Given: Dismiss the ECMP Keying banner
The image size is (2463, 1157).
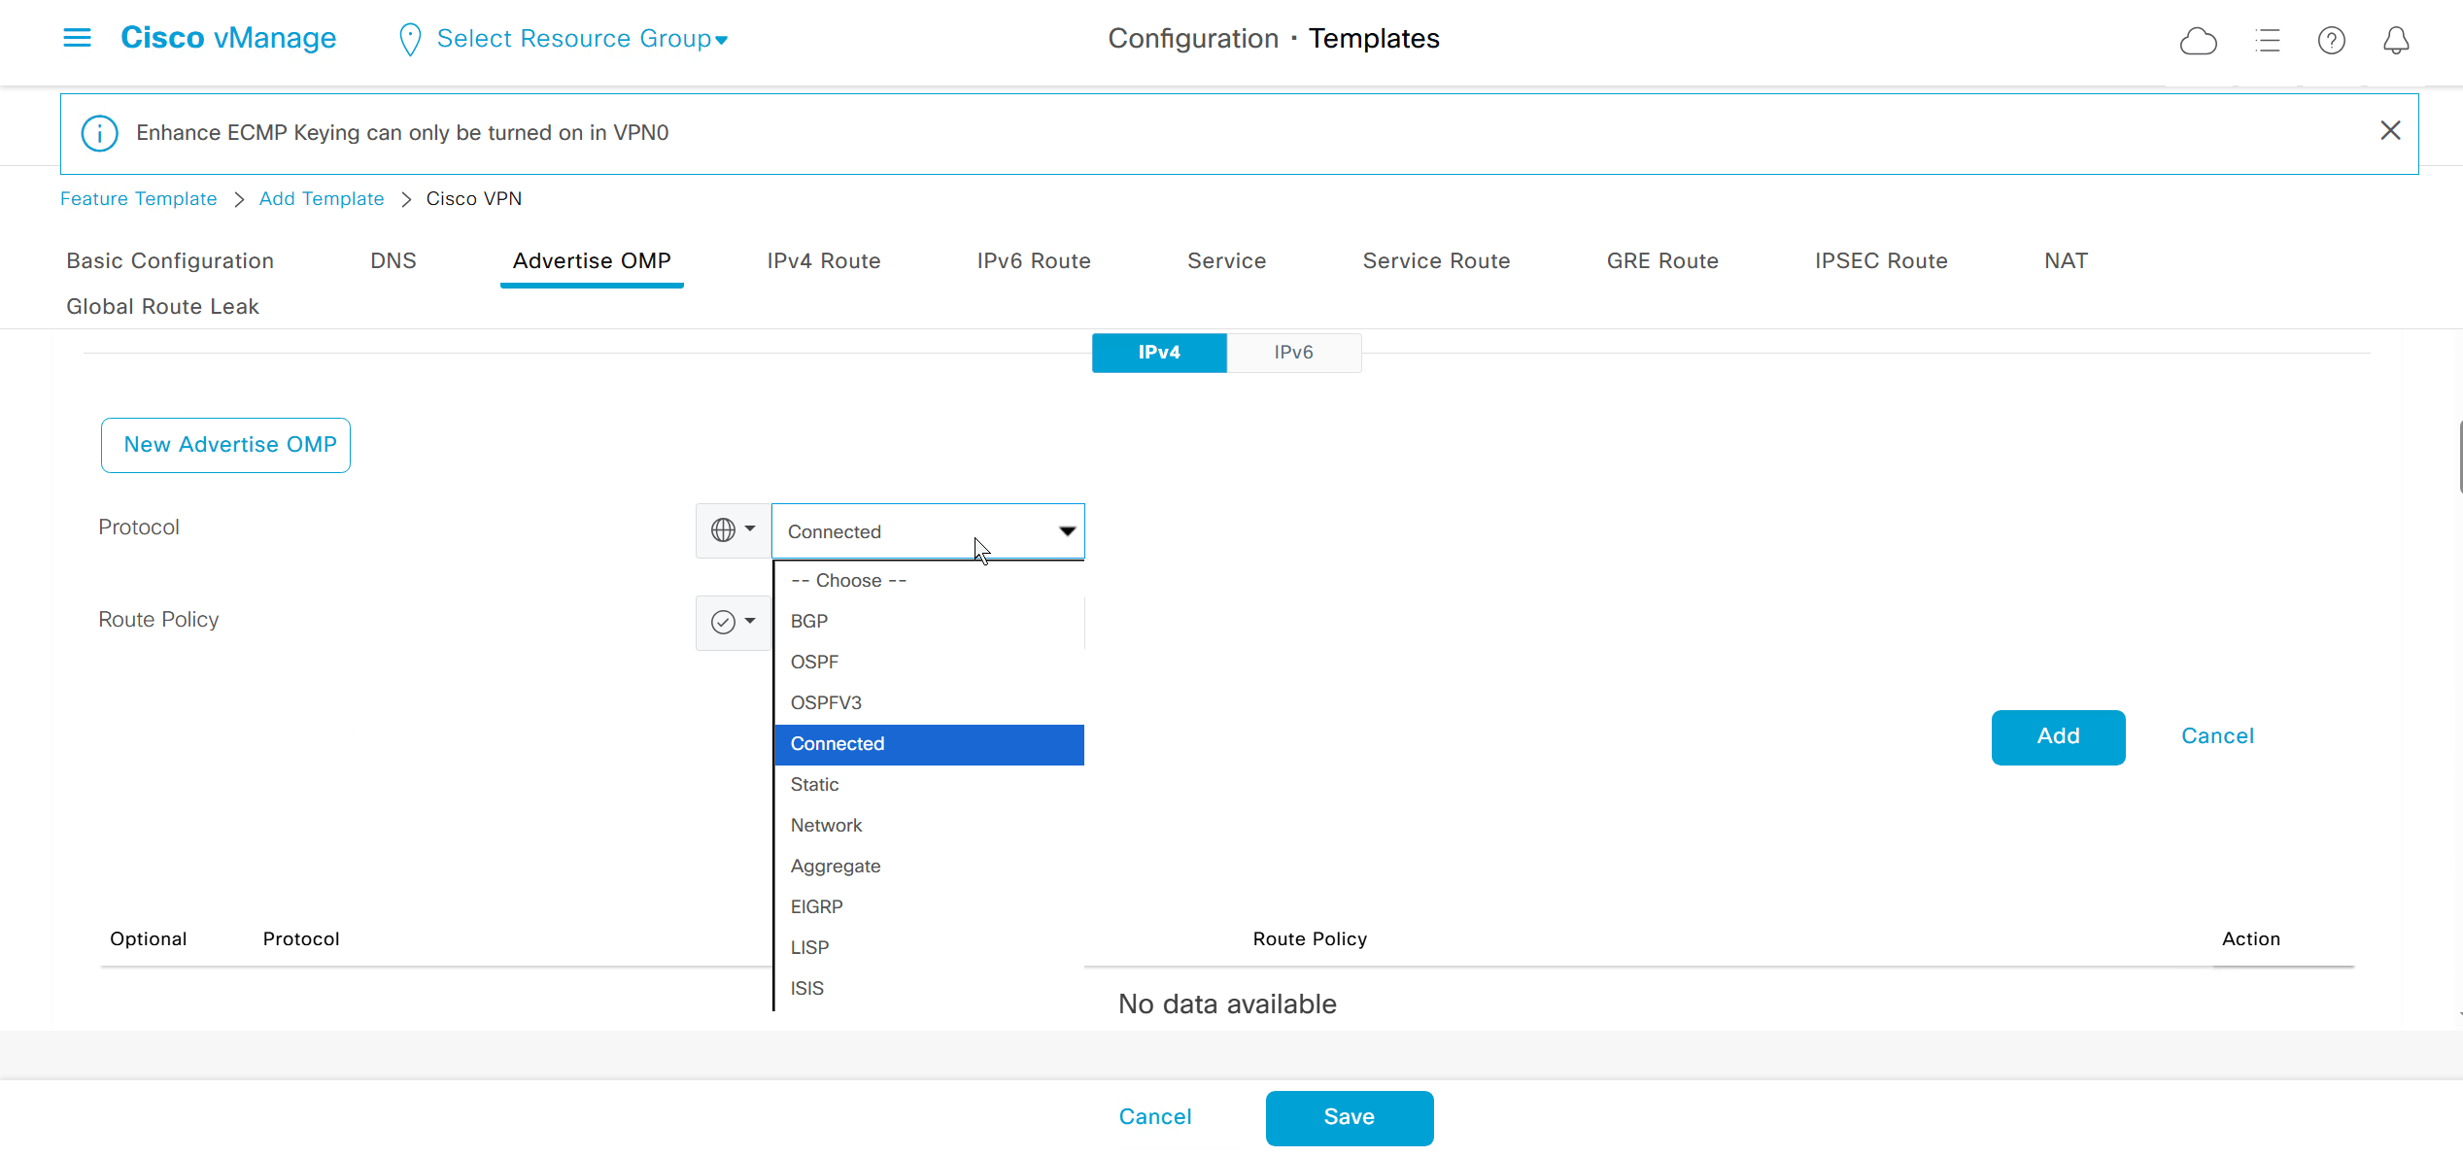Looking at the screenshot, I should (x=2390, y=131).
